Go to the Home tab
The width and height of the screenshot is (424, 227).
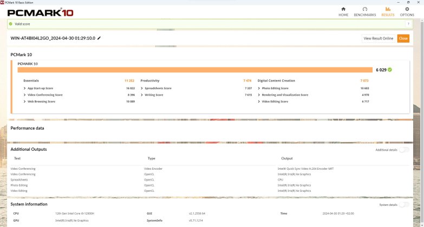pyautogui.click(x=343, y=12)
